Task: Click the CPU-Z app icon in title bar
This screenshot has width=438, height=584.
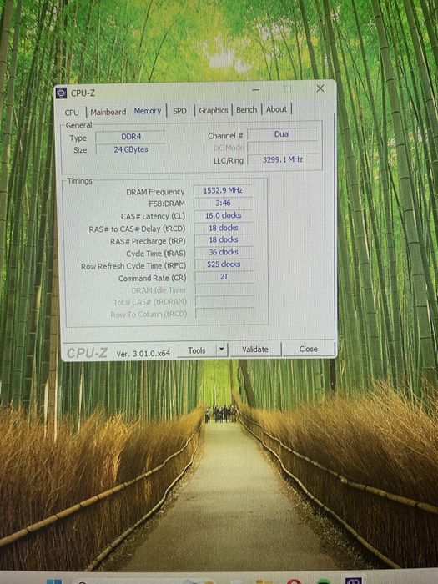Action: (61, 93)
